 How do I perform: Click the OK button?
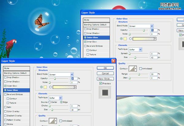(105, 68)
